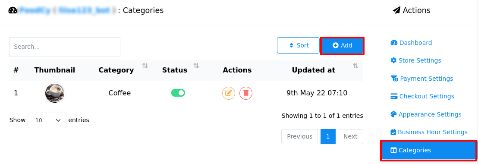The height and width of the screenshot is (164, 478).
Task: Delete Coffee category with red trash icon
Action: pos(246,93)
